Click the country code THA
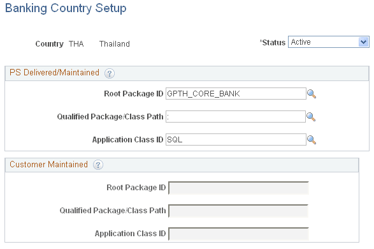 click(x=76, y=44)
